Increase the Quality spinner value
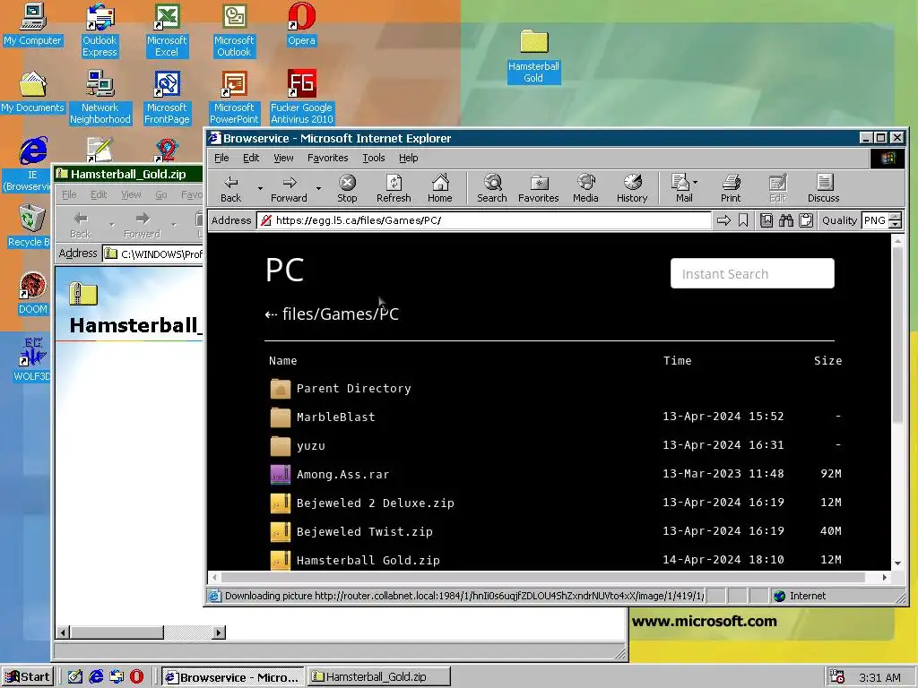The height and width of the screenshot is (688, 918). (x=896, y=217)
